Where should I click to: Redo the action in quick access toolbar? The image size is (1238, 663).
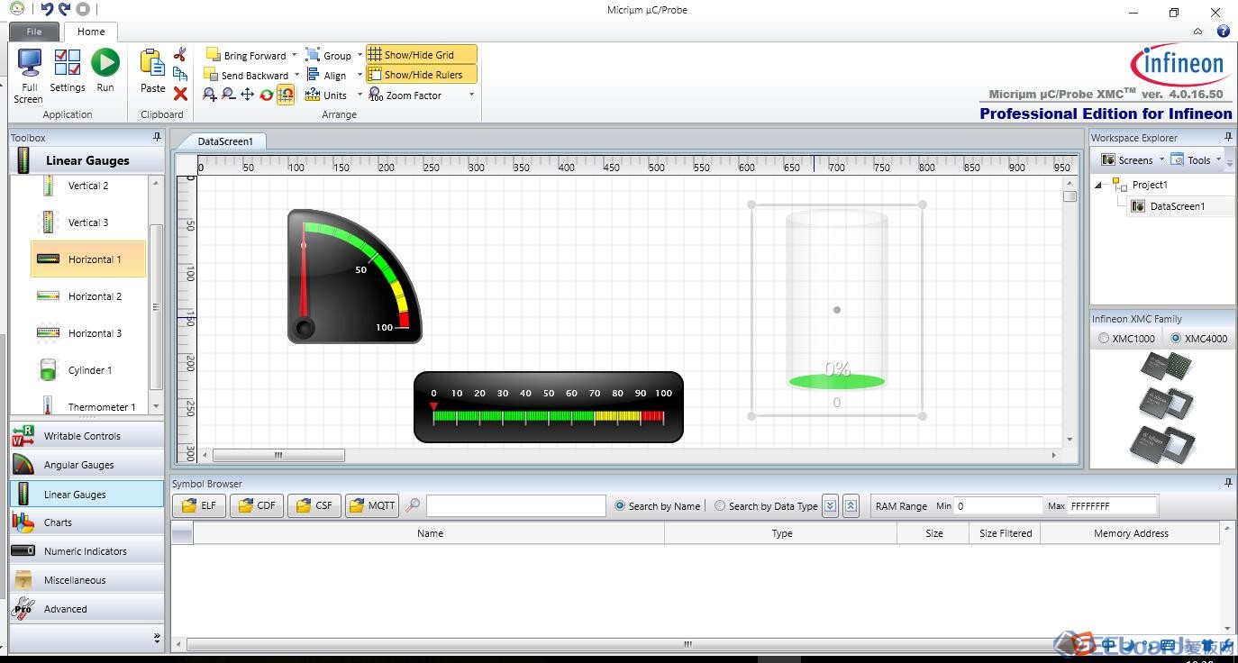point(64,10)
